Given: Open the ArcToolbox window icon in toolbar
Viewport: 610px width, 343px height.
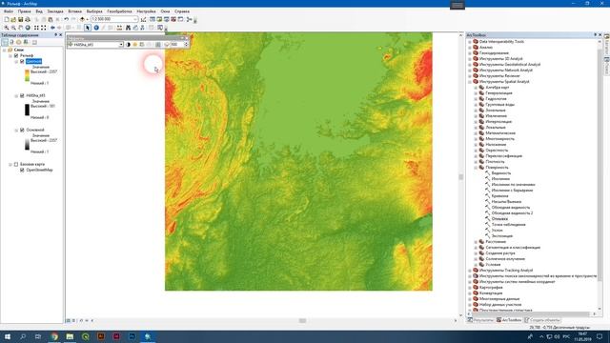Looking at the screenshot, I should (173, 19).
